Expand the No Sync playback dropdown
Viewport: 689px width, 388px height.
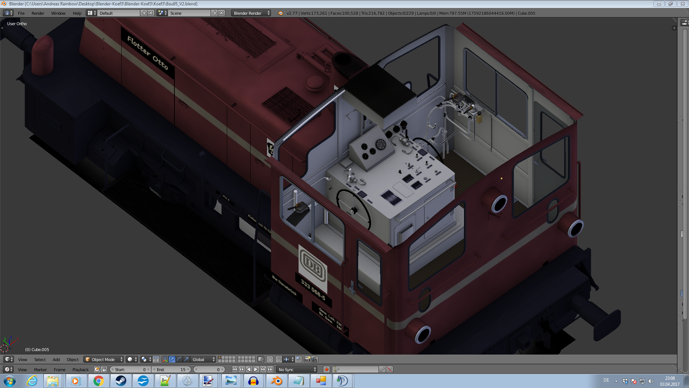[297, 369]
